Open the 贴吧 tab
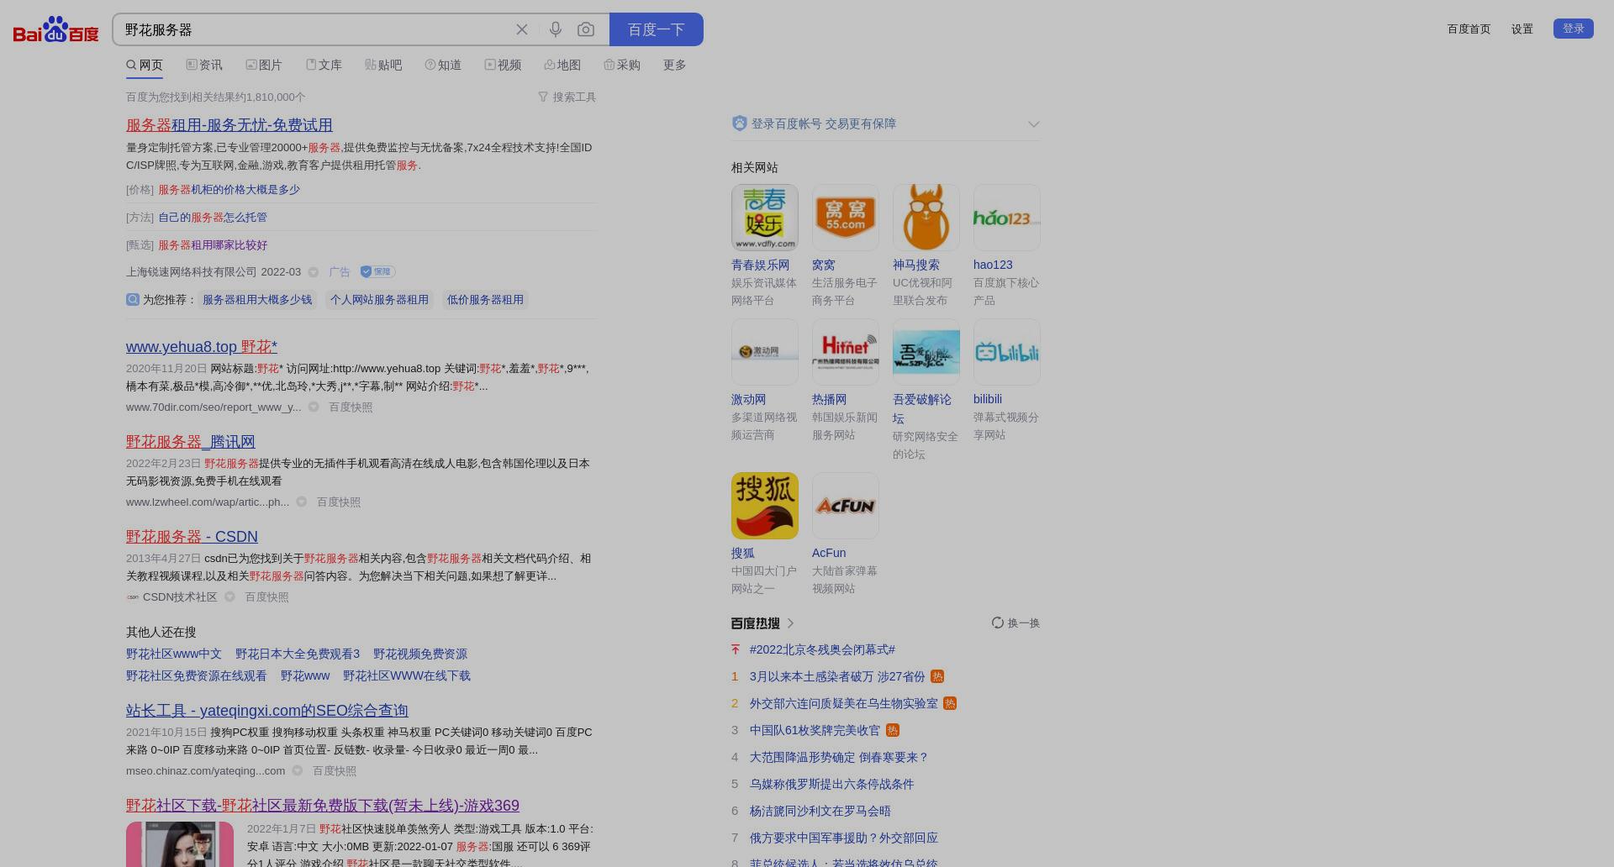Viewport: 1614px width, 867px height. [x=383, y=65]
